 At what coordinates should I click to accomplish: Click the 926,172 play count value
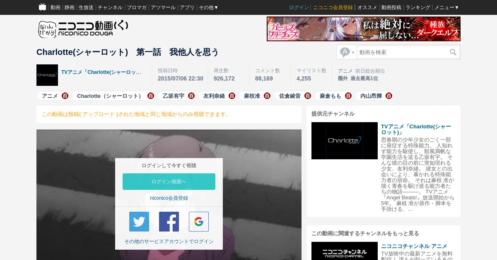224,78
